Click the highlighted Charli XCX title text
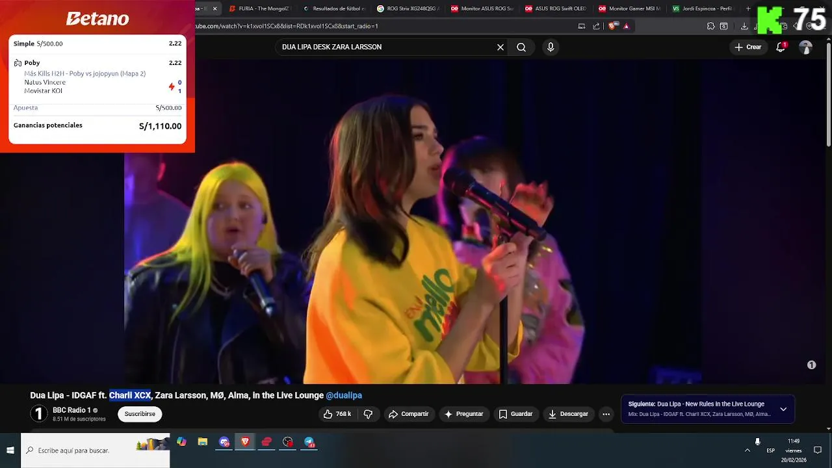 pos(130,395)
